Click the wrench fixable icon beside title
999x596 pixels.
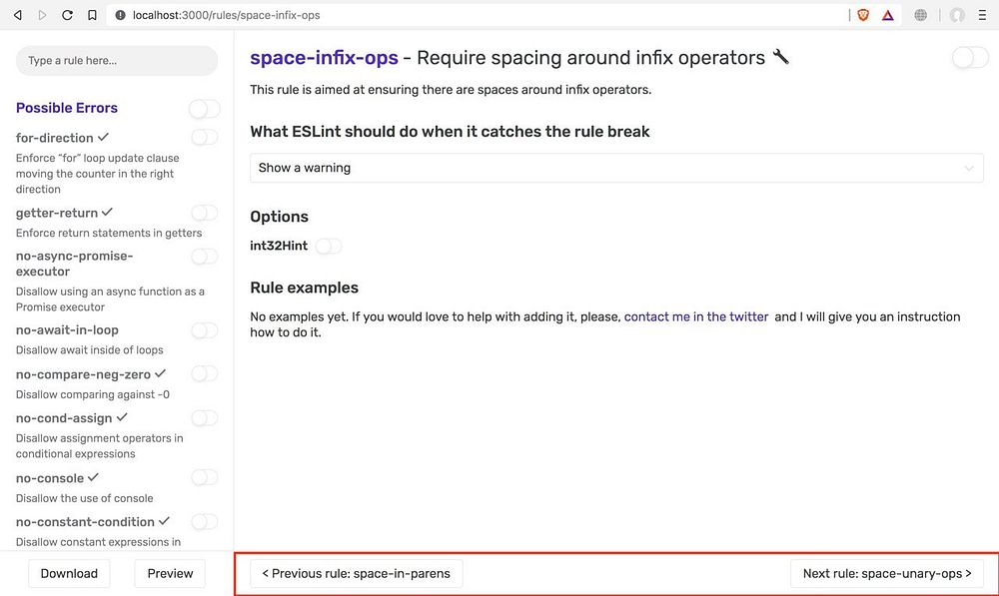tap(780, 57)
